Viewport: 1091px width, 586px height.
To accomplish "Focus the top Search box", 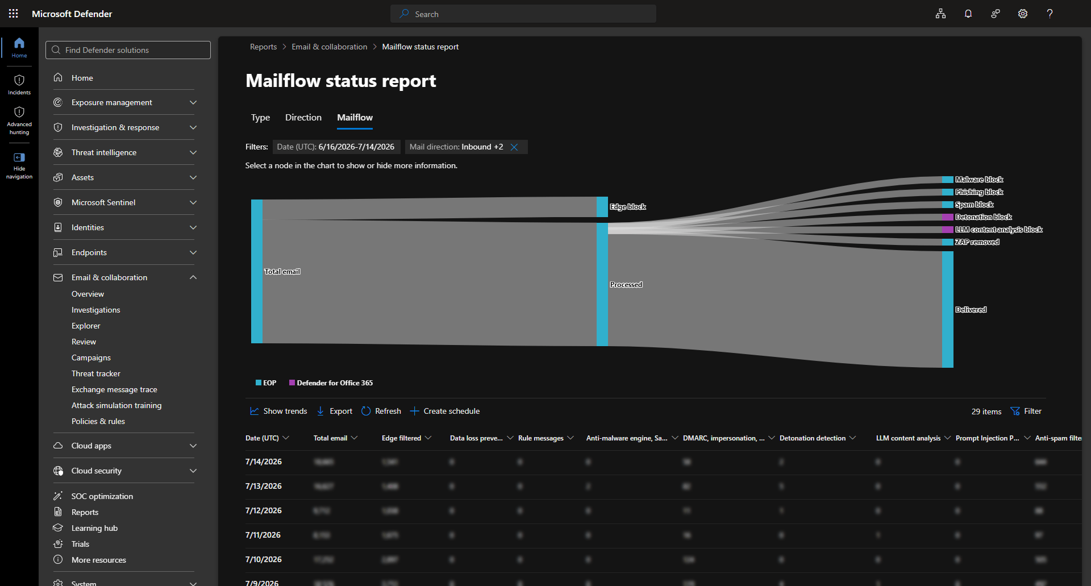I will click(x=523, y=14).
